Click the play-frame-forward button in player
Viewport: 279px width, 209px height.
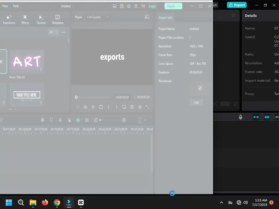click(85, 107)
